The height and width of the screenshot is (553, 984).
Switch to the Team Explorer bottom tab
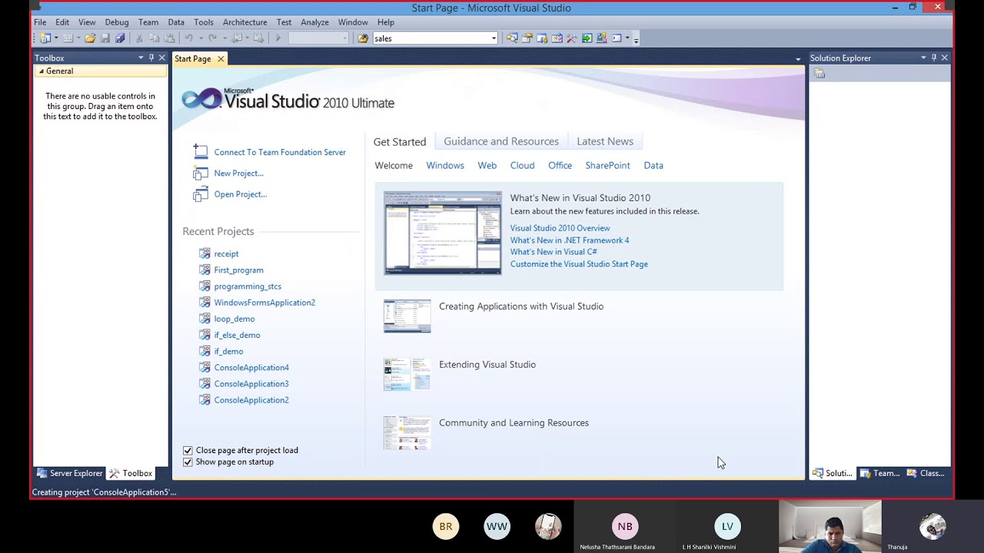click(x=880, y=473)
